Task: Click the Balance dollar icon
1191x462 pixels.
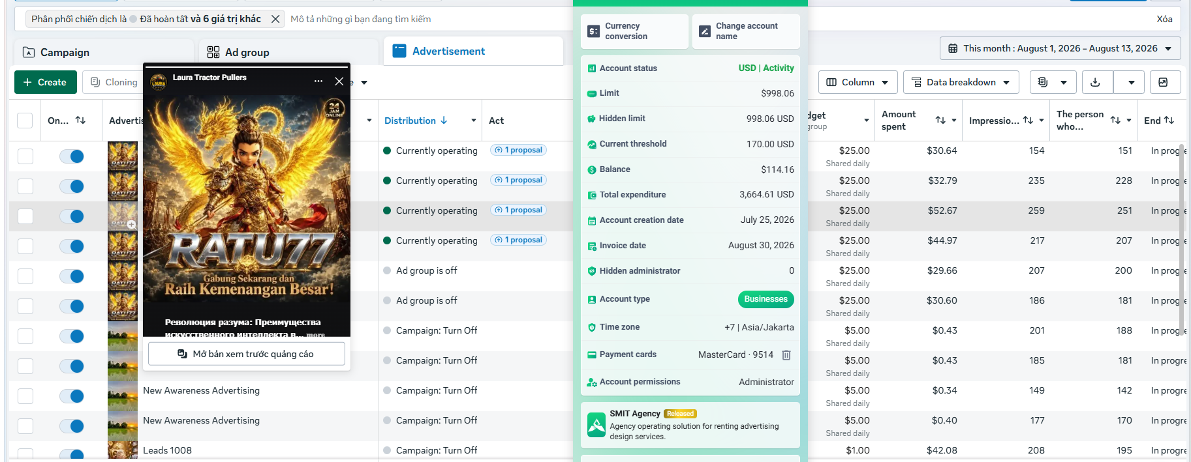Action: tap(592, 169)
